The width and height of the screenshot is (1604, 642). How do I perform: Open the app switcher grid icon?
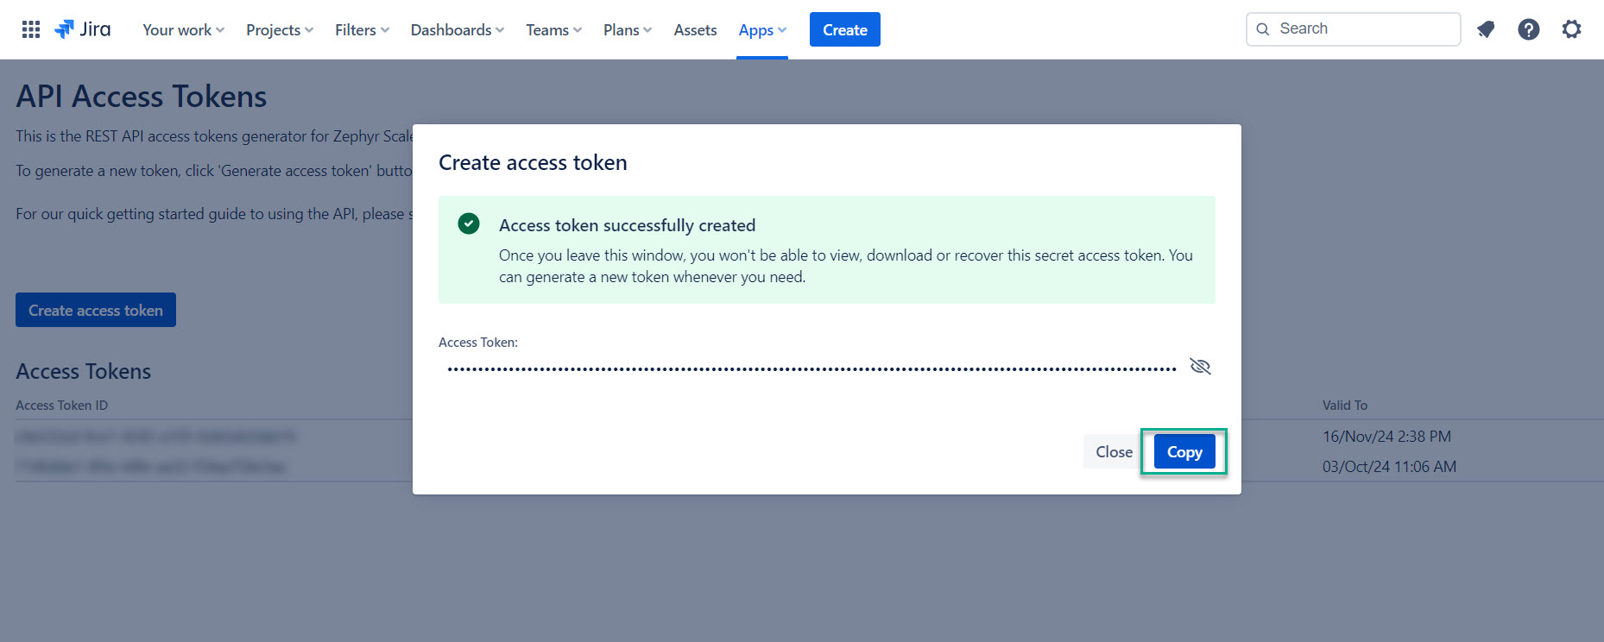31,29
